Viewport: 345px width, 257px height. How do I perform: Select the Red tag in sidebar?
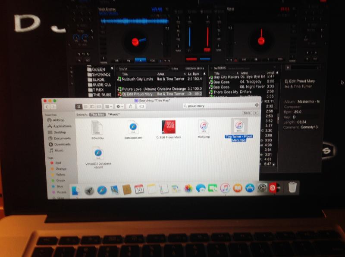coord(56,163)
